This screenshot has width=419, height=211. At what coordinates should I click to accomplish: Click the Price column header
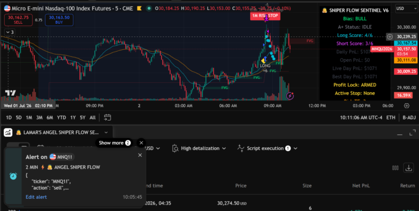(241, 185)
